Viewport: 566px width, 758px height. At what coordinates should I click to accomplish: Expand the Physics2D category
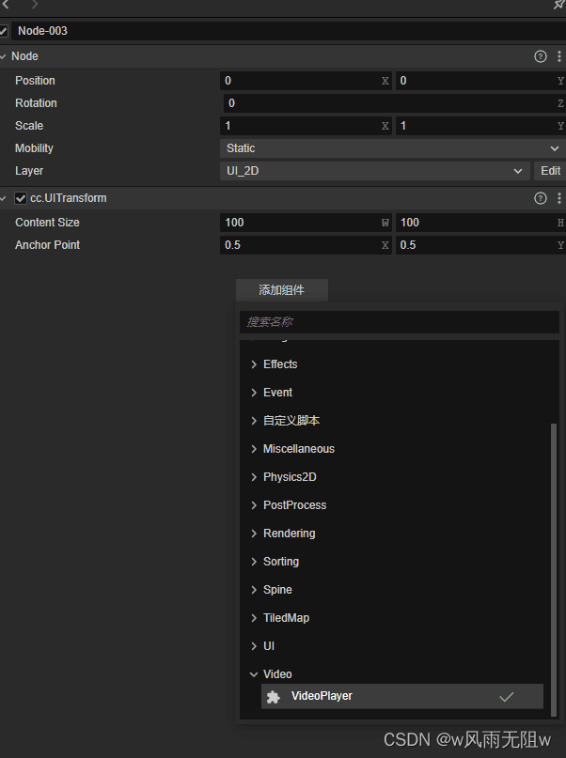254,477
